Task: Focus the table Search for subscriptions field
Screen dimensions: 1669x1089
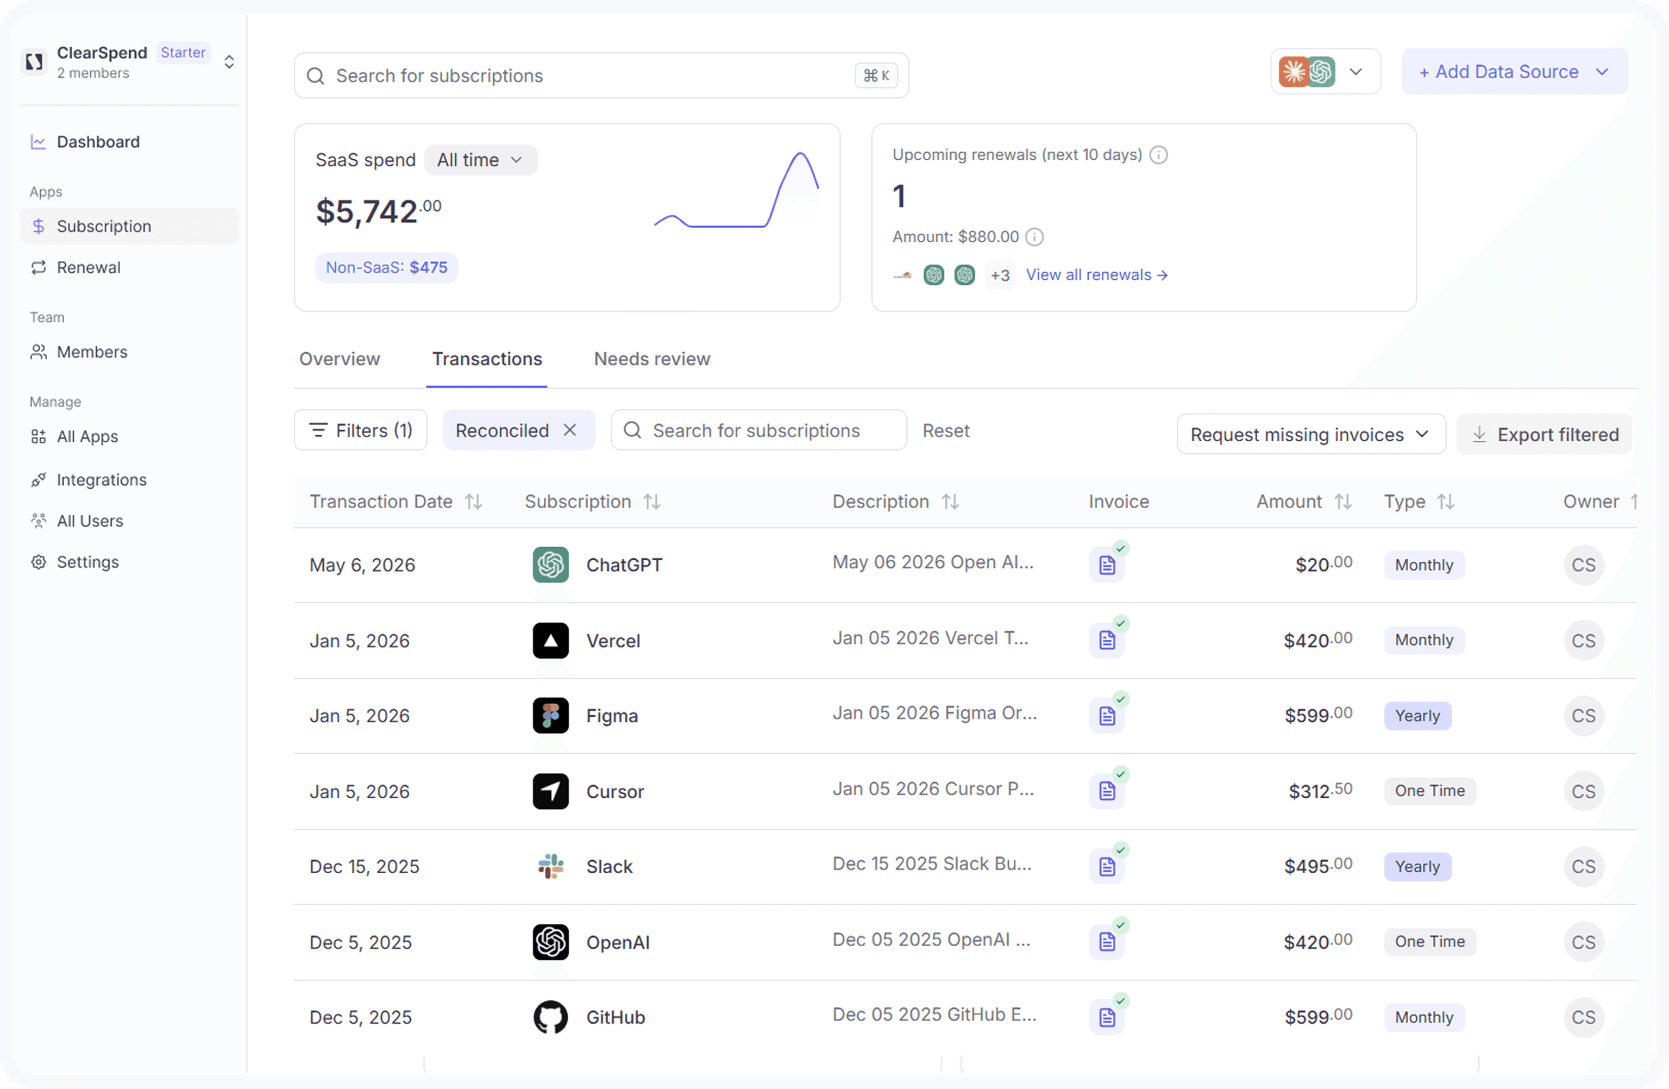Action: click(x=759, y=430)
